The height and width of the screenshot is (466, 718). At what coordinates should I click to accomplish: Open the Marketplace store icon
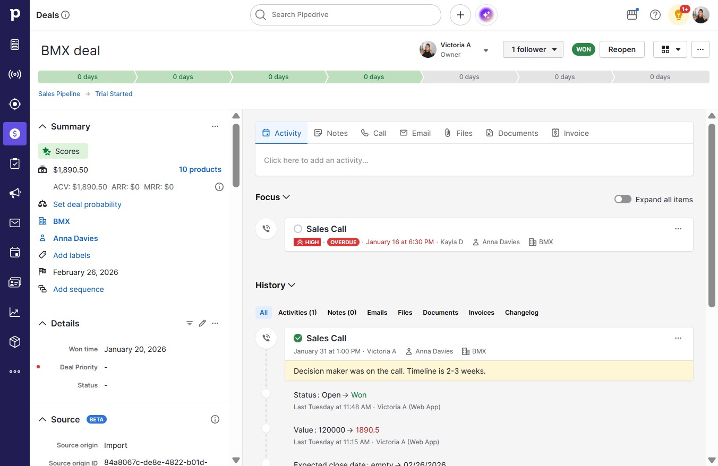click(x=632, y=15)
